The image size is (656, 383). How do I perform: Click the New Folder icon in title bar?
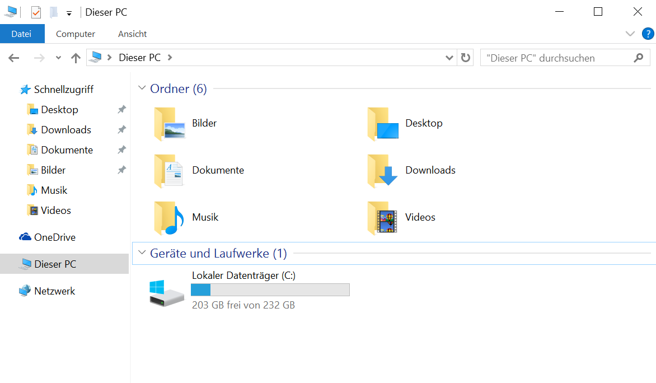pos(54,12)
